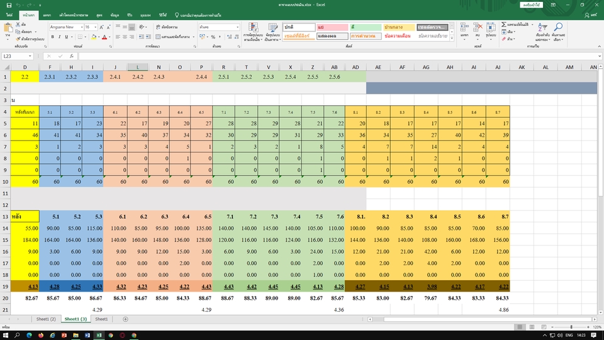Image resolution: width=604 pixels, height=340 pixels.
Task: Click the Insert cells icon
Action: [x=464, y=28]
